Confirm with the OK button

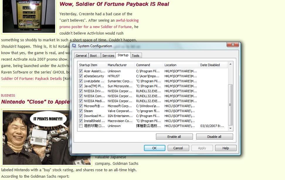[x=155, y=148]
